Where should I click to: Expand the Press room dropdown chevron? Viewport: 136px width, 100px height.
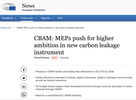[35, 18]
